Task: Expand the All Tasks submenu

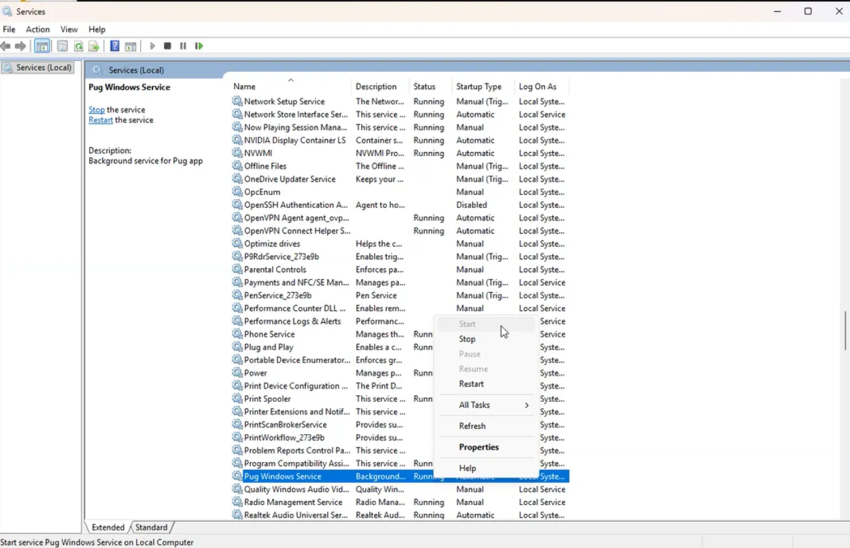Action: pyautogui.click(x=487, y=405)
